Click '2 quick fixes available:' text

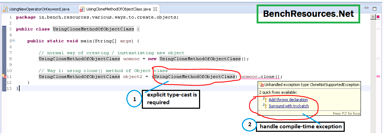tap(278, 92)
